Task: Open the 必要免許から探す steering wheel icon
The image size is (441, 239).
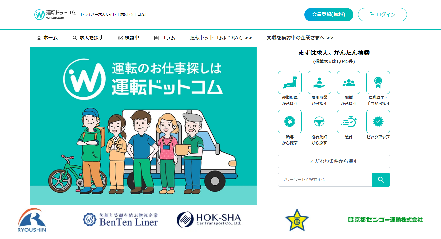Action: coord(319,122)
